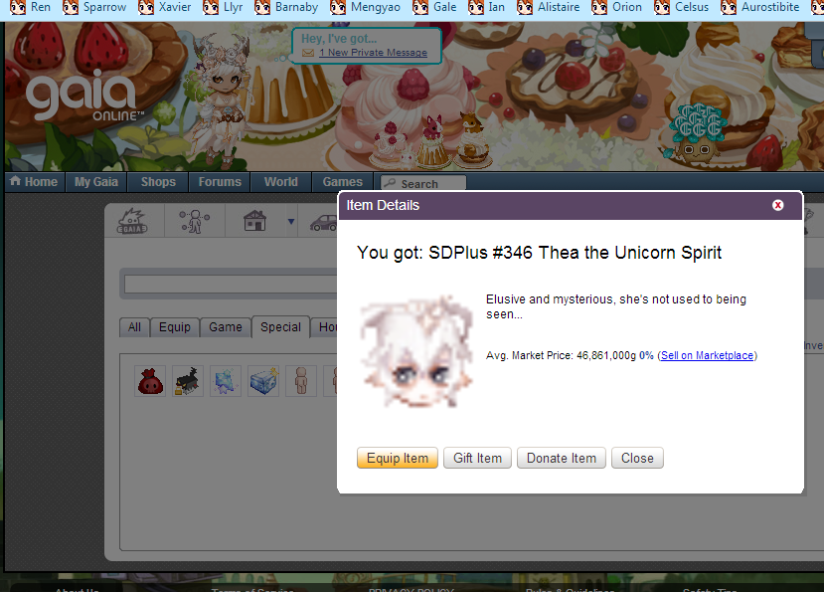The width and height of the screenshot is (824, 592).
Task: Click the Gaia mascot icon in inventory toolbar
Action: [132, 221]
